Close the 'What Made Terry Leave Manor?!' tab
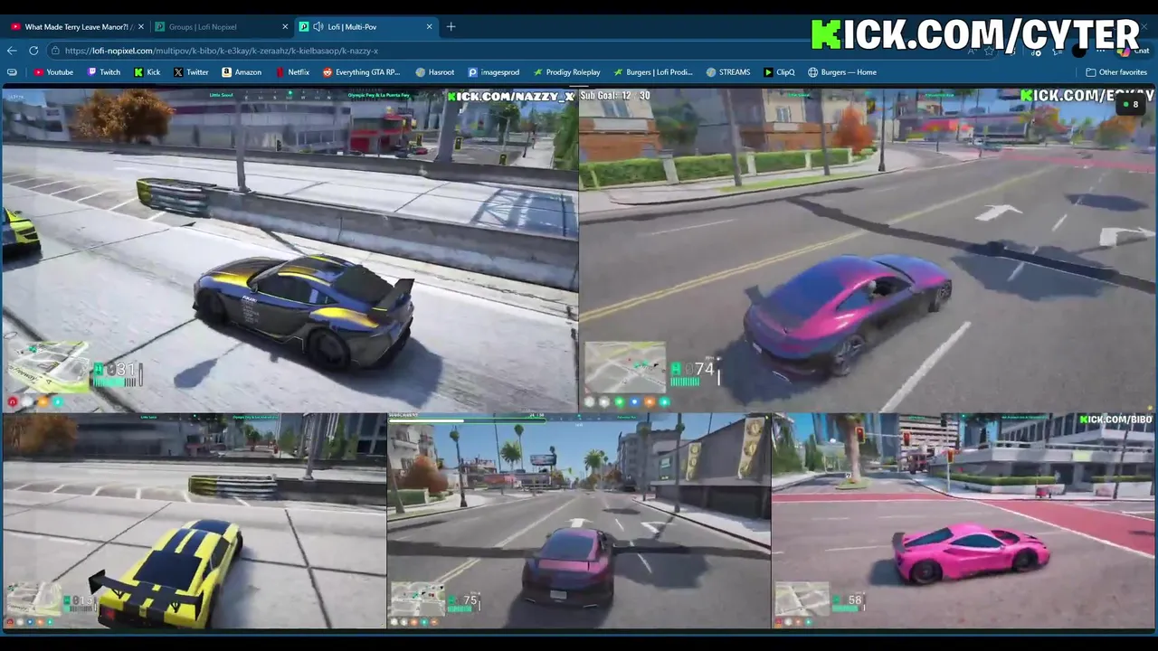Screen dimensions: 1158x651 click(140, 27)
